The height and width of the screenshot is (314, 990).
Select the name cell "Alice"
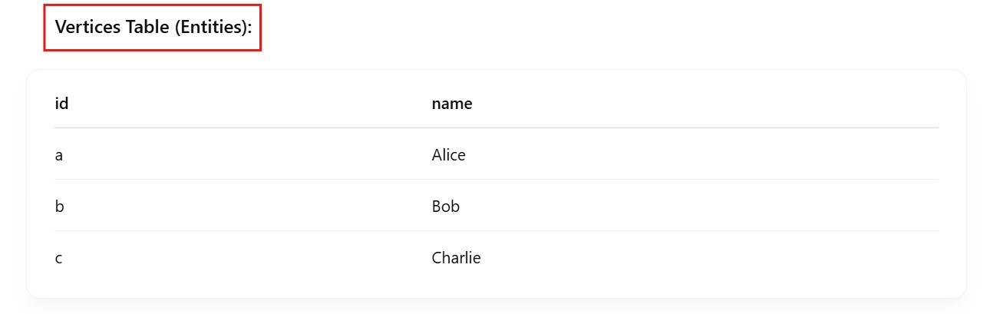tap(449, 155)
